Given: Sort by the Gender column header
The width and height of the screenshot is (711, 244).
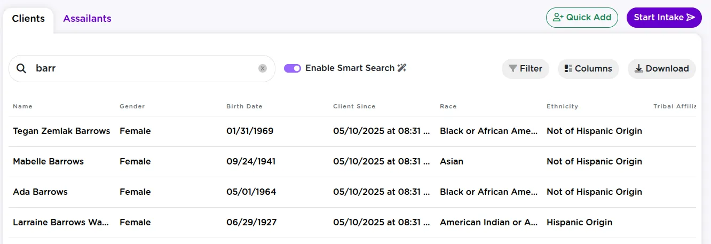Looking at the screenshot, I should click(x=132, y=106).
